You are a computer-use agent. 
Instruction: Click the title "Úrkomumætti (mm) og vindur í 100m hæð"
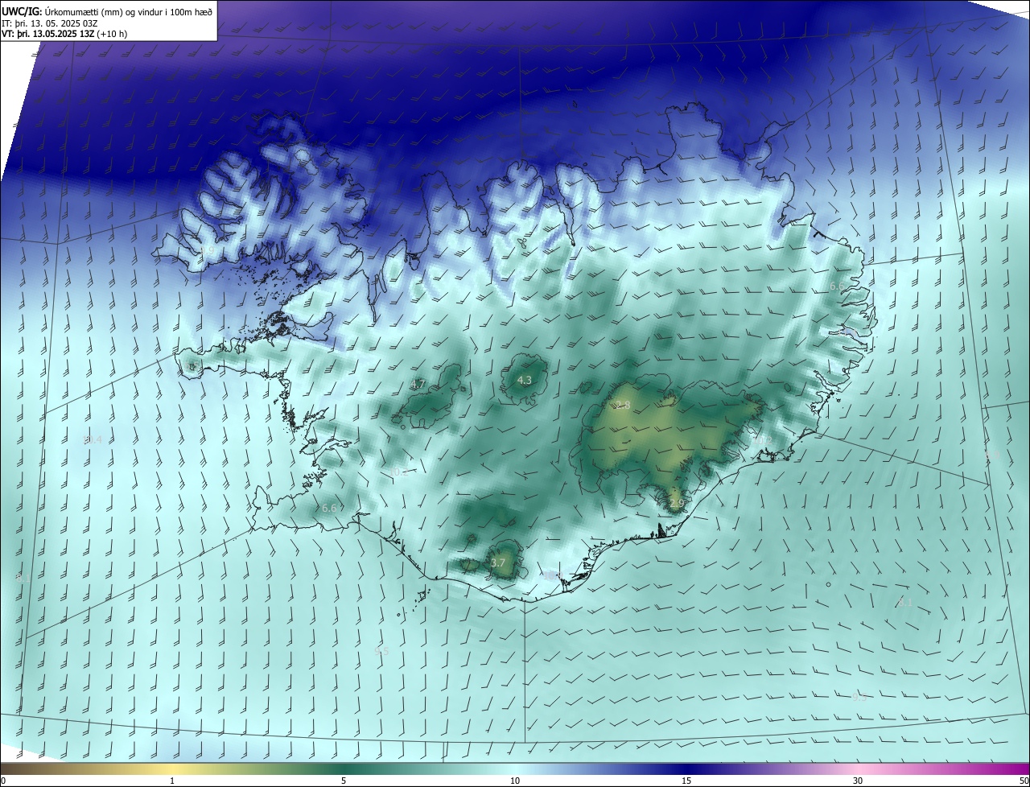click(x=129, y=10)
